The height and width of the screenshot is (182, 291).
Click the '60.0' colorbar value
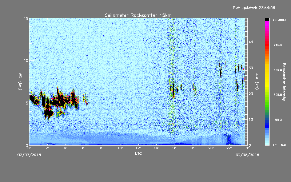[x=278, y=120]
